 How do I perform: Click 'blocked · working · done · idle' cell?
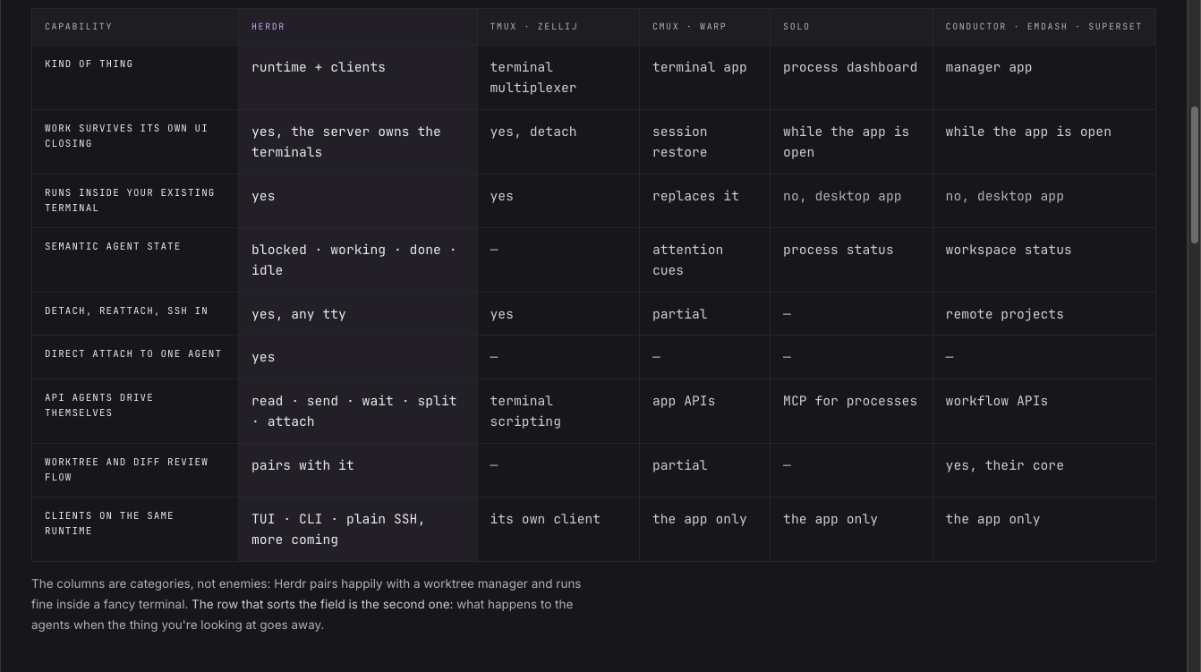[x=357, y=260]
